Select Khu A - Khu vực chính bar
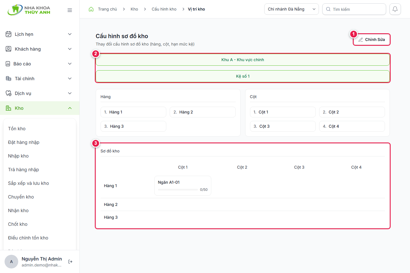The width and height of the screenshot is (410, 273). tap(243, 60)
